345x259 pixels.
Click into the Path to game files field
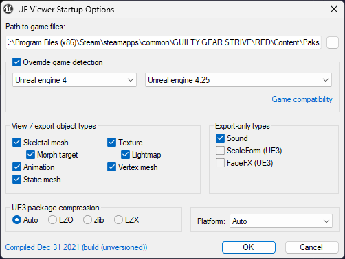(x=164, y=42)
